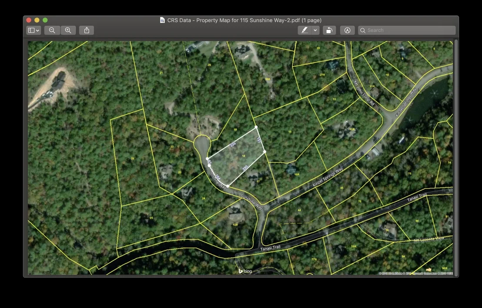Focus the Search field

[407, 30]
